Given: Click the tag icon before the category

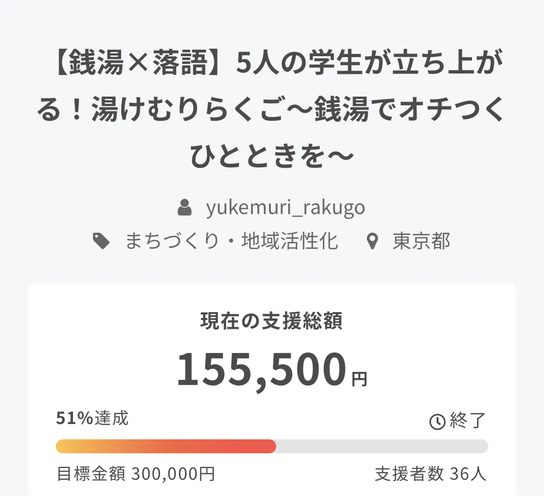Looking at the screenshot, I should point(101,241).
